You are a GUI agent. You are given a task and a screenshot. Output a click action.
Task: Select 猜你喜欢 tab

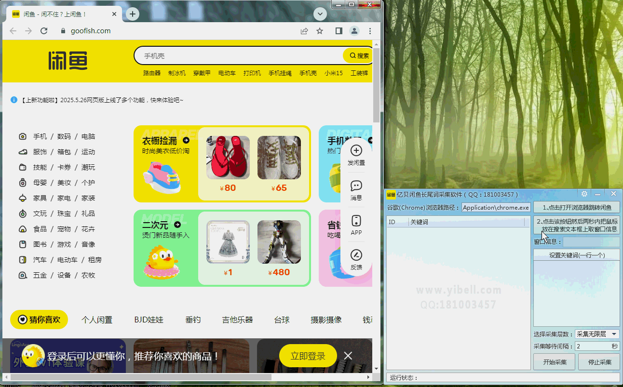39,320
